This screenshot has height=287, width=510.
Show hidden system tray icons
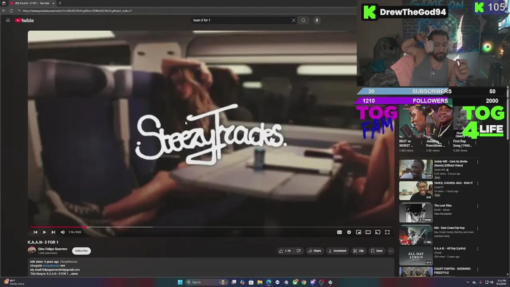pyautogui.click(x=469, y=282)
